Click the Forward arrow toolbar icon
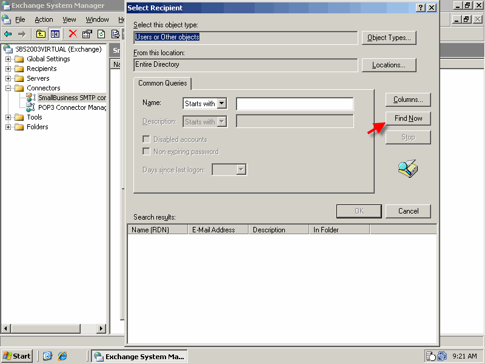This screenshot has height=364, width=485. pos(22,34)
